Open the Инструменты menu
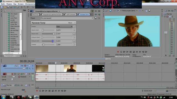Screen dimensions: 177x99 (x=30, y=4)
